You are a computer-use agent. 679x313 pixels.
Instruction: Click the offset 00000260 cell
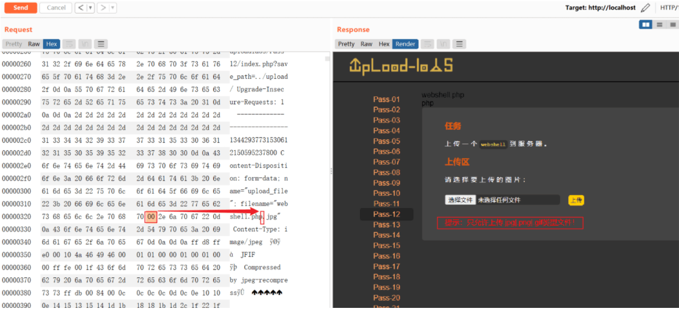point(16,64)
